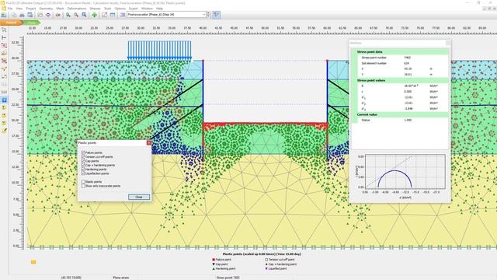Click the small yellow icon below the model view
This screenshot has width=497, height=280.
33,262
